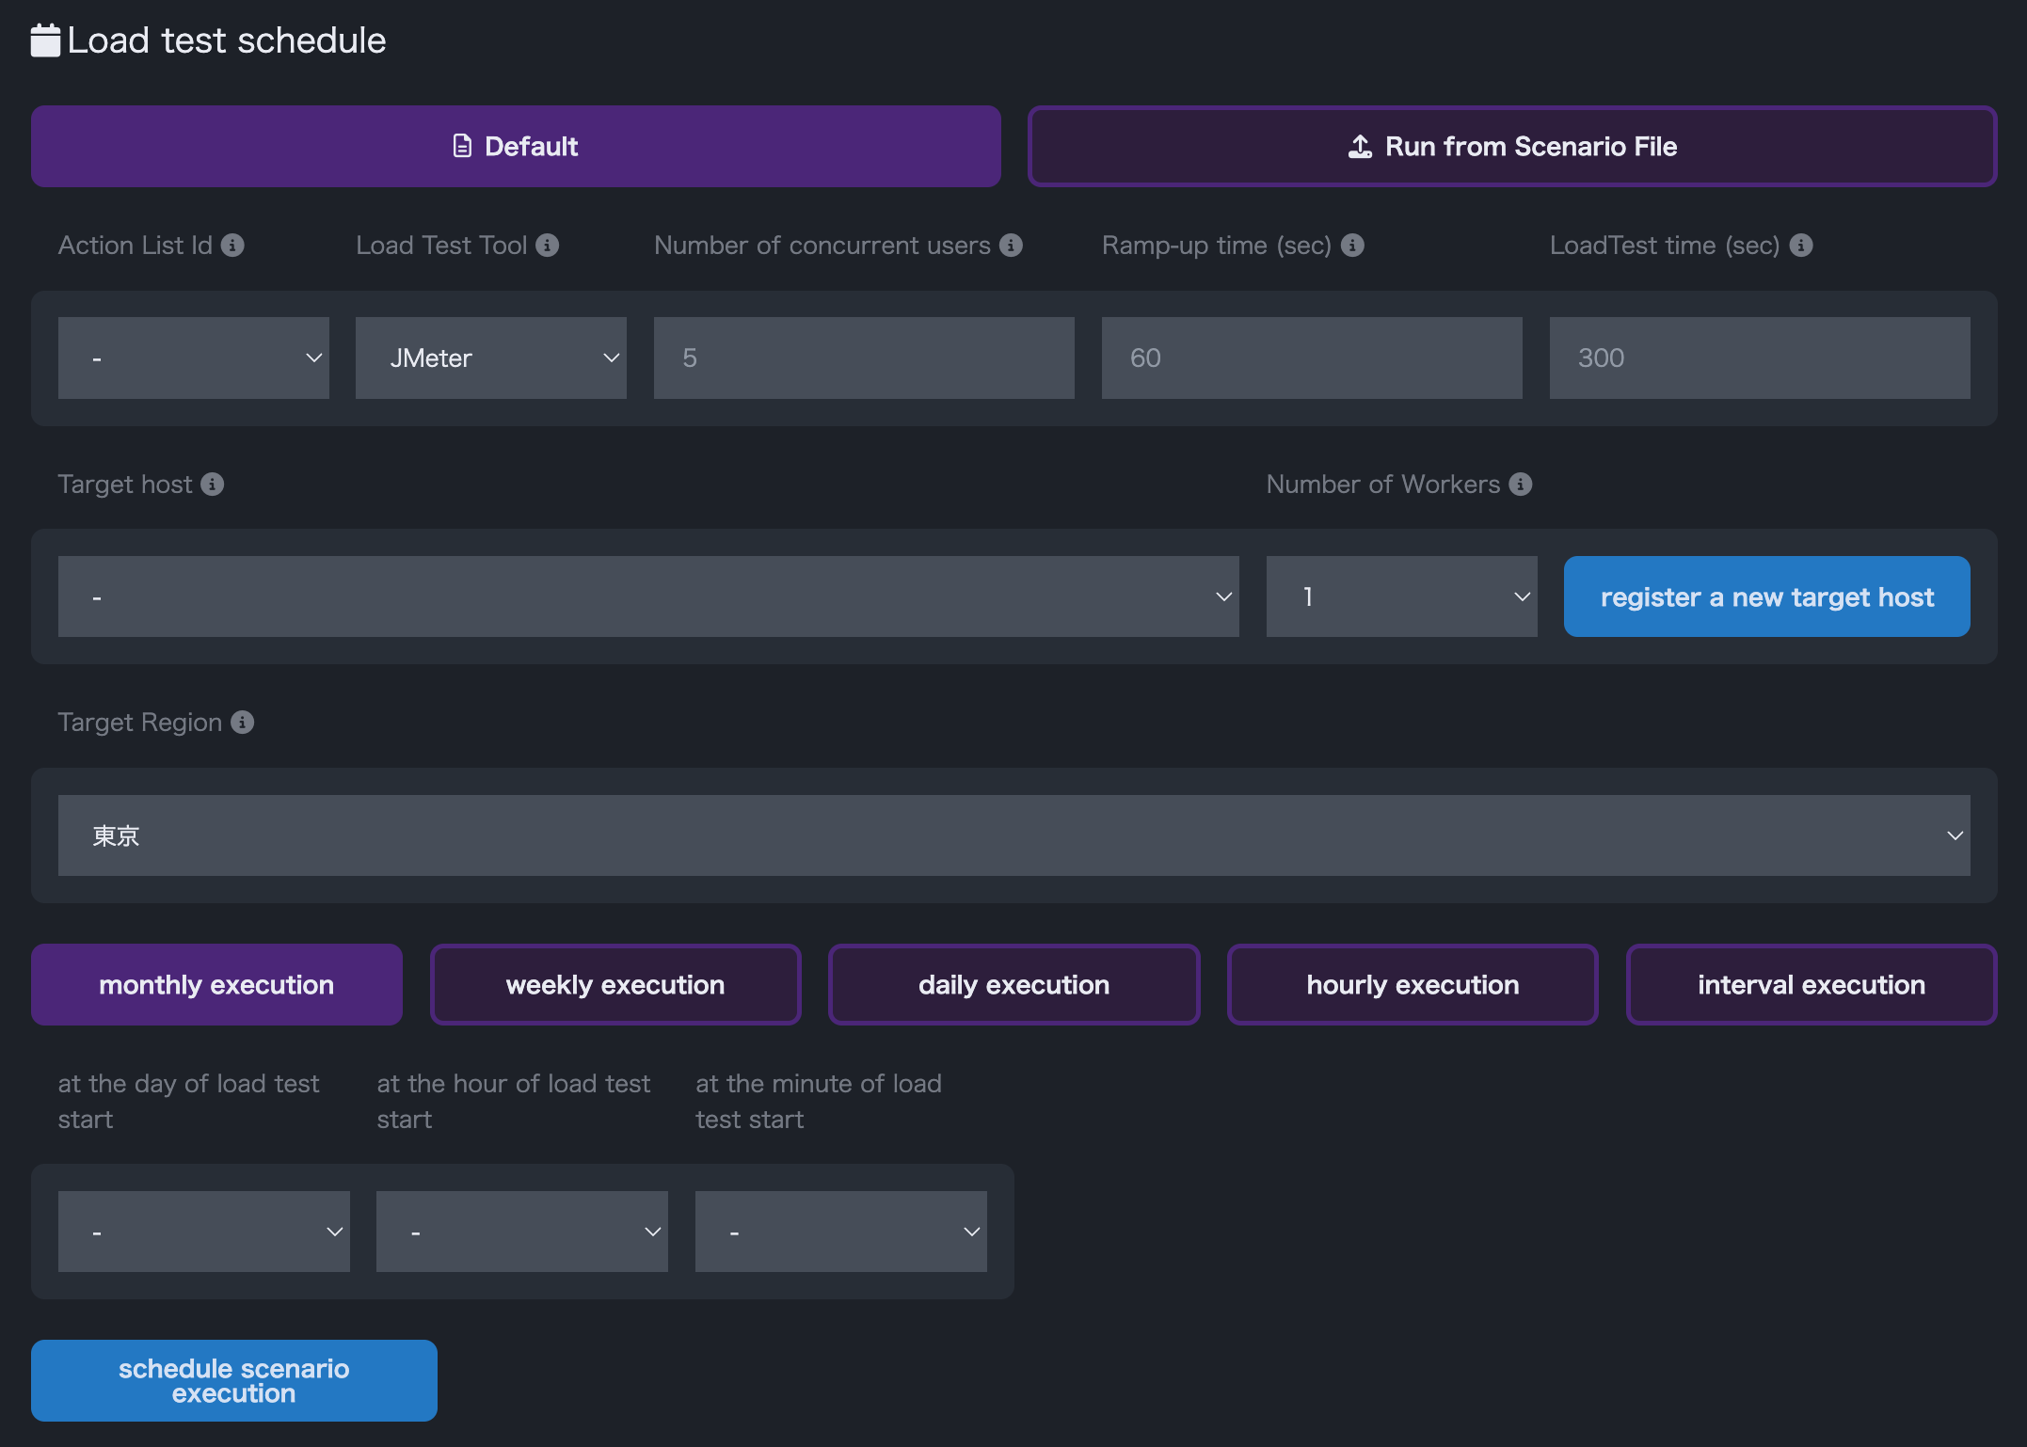Open the Action List Id dropdown

tap(194, 358)
